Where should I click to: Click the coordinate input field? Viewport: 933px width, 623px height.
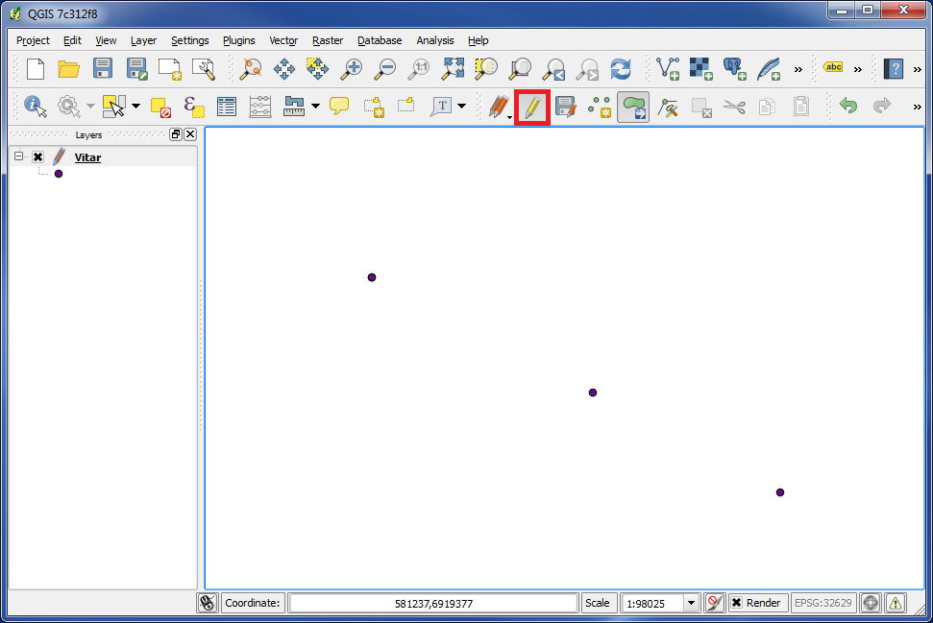tap(433, 604)
